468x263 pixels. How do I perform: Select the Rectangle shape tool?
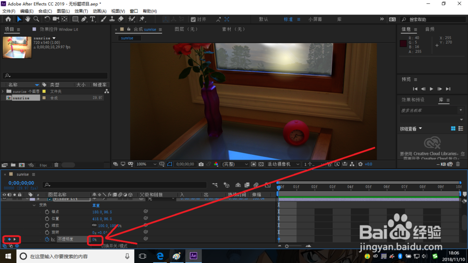[75, 19]
